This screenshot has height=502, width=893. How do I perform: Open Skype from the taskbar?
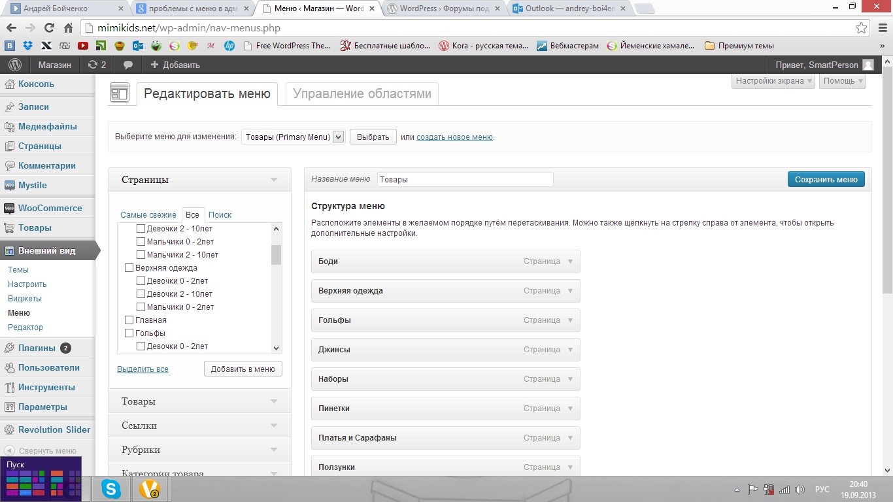point(111,488)
